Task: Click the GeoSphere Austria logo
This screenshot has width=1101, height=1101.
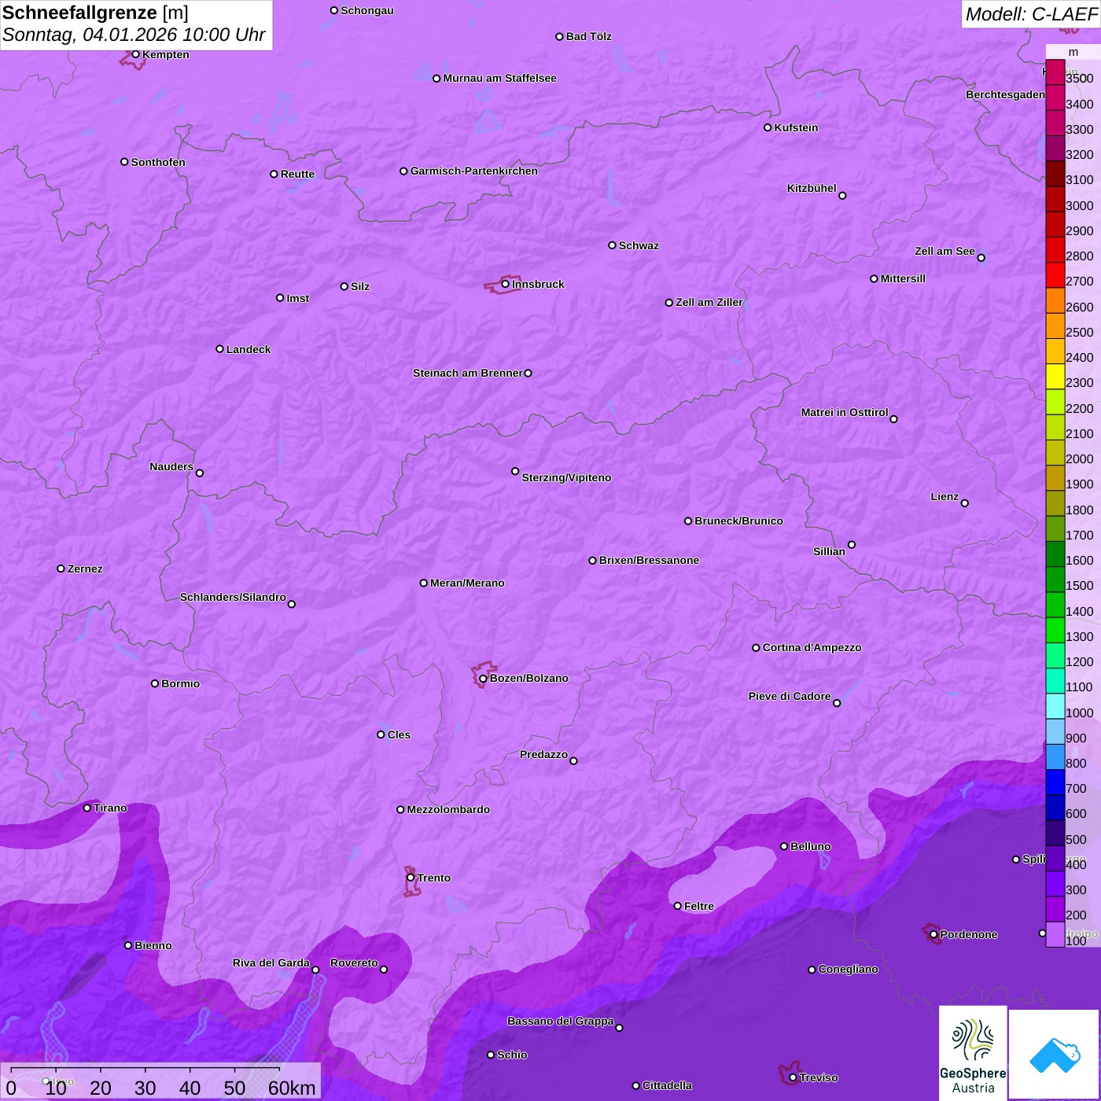Action: [x=973, y=1053]
